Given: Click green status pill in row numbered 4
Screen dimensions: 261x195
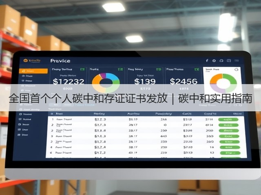Looking at the screenshot, I should 230,147.
